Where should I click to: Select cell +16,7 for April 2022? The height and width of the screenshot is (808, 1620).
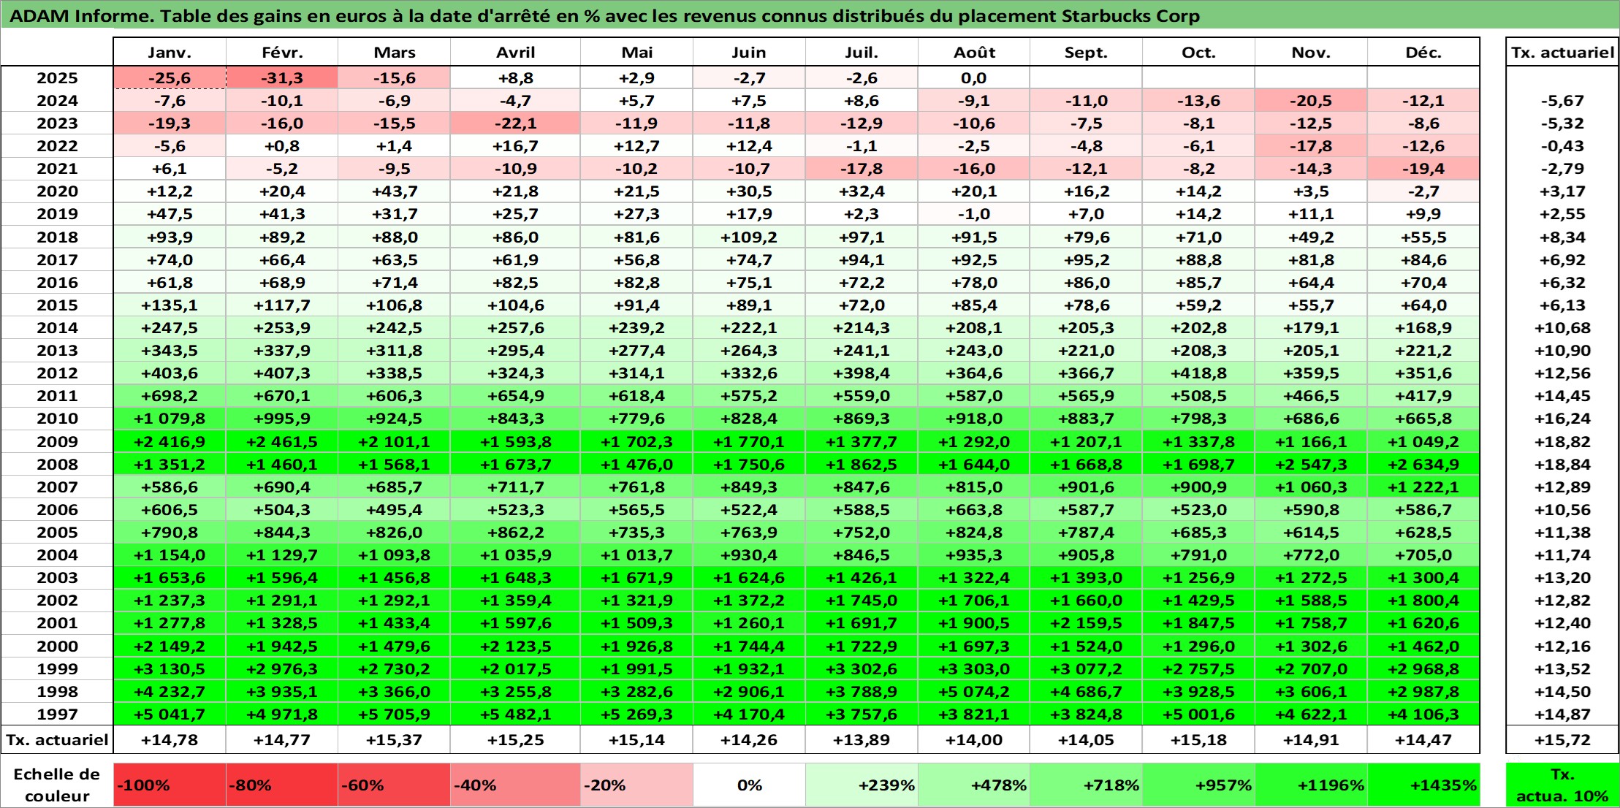515,146
